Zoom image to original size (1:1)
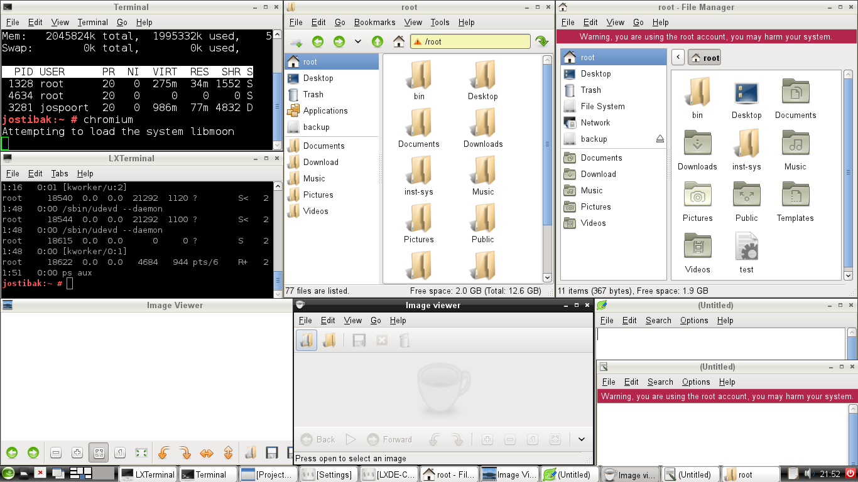The height and width of the screenshot is (482, 858). 119,453
